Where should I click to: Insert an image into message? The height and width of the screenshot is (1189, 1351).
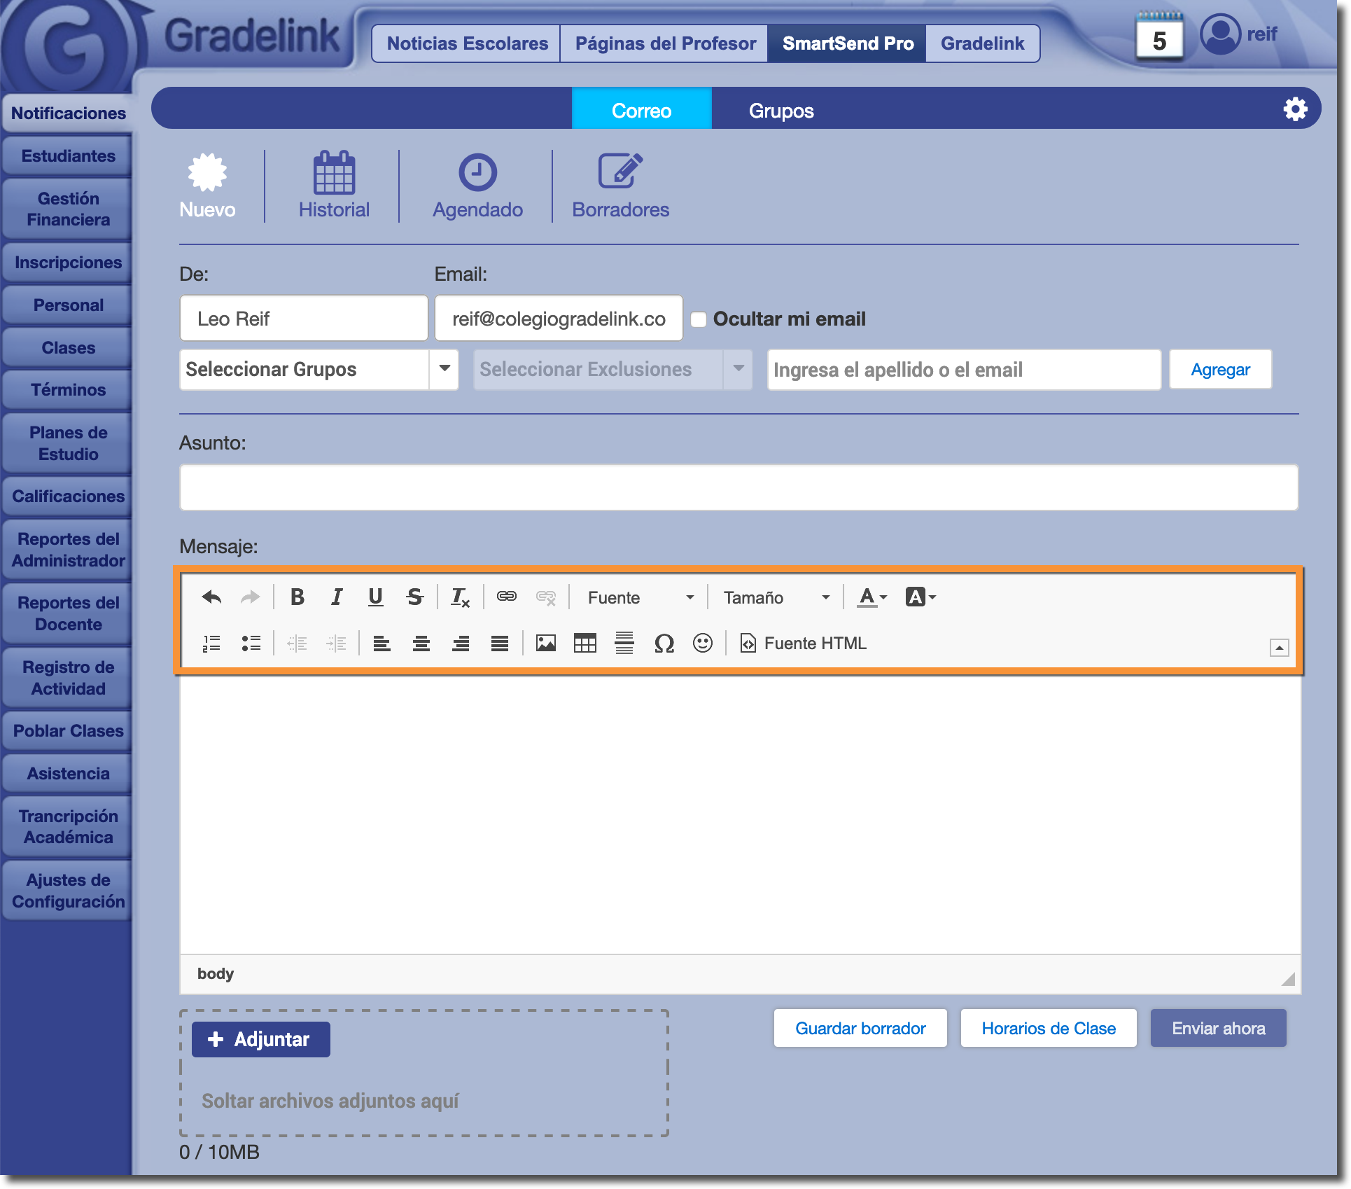[545, 643]
